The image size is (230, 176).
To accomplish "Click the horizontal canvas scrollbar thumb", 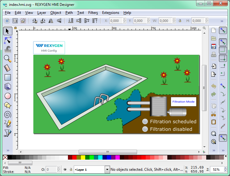I will tap(108, 152).
